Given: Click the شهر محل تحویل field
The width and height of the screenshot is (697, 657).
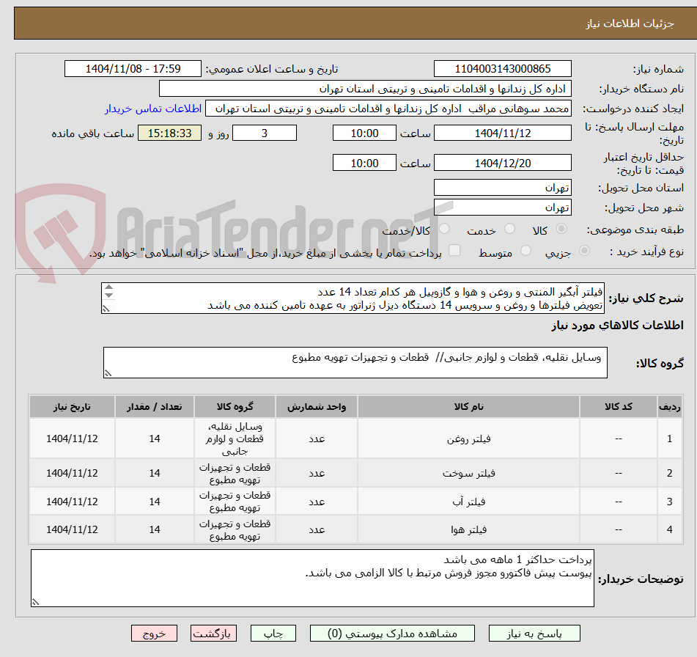Looking at the screenshot, I should (502, 208).
